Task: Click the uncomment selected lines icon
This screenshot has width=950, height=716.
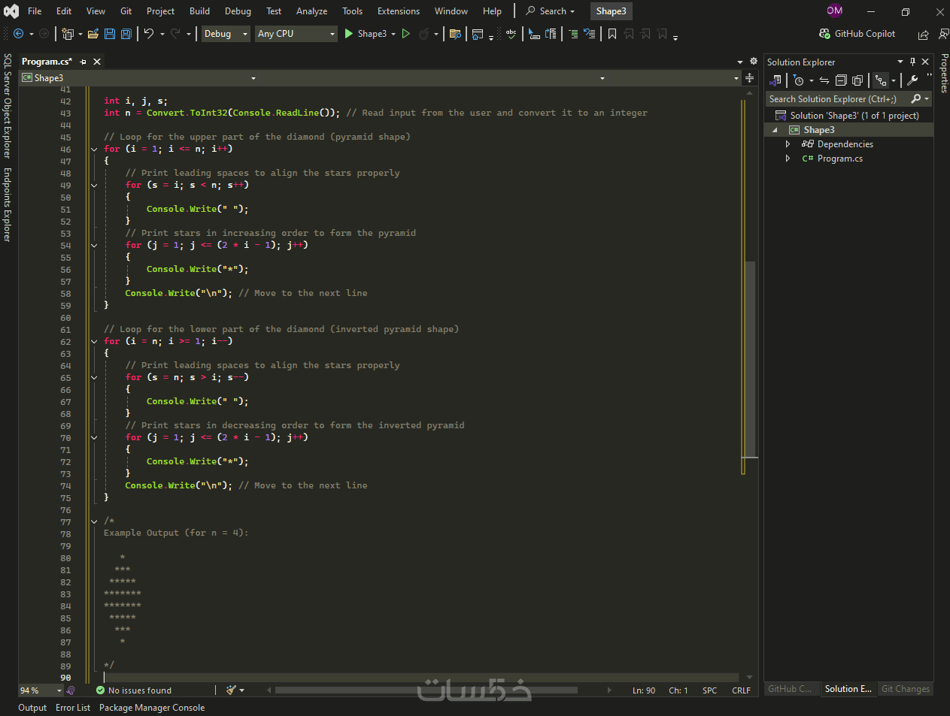Action: [590, 34]
